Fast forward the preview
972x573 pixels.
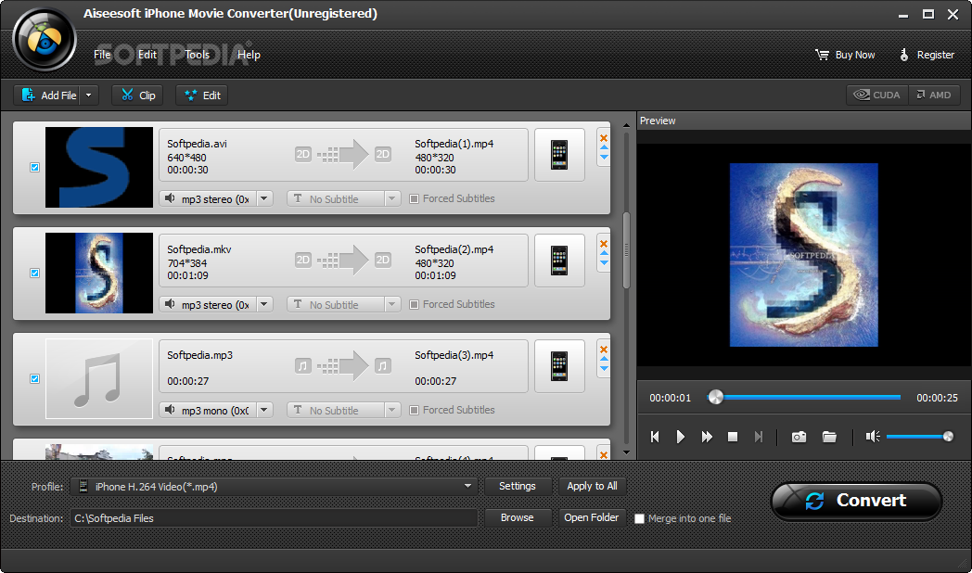(x=707, y=437)
